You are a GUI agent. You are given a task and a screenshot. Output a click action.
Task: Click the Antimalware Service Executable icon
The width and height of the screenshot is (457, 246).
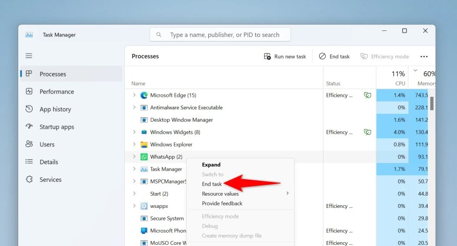click(x=144, y=108)
